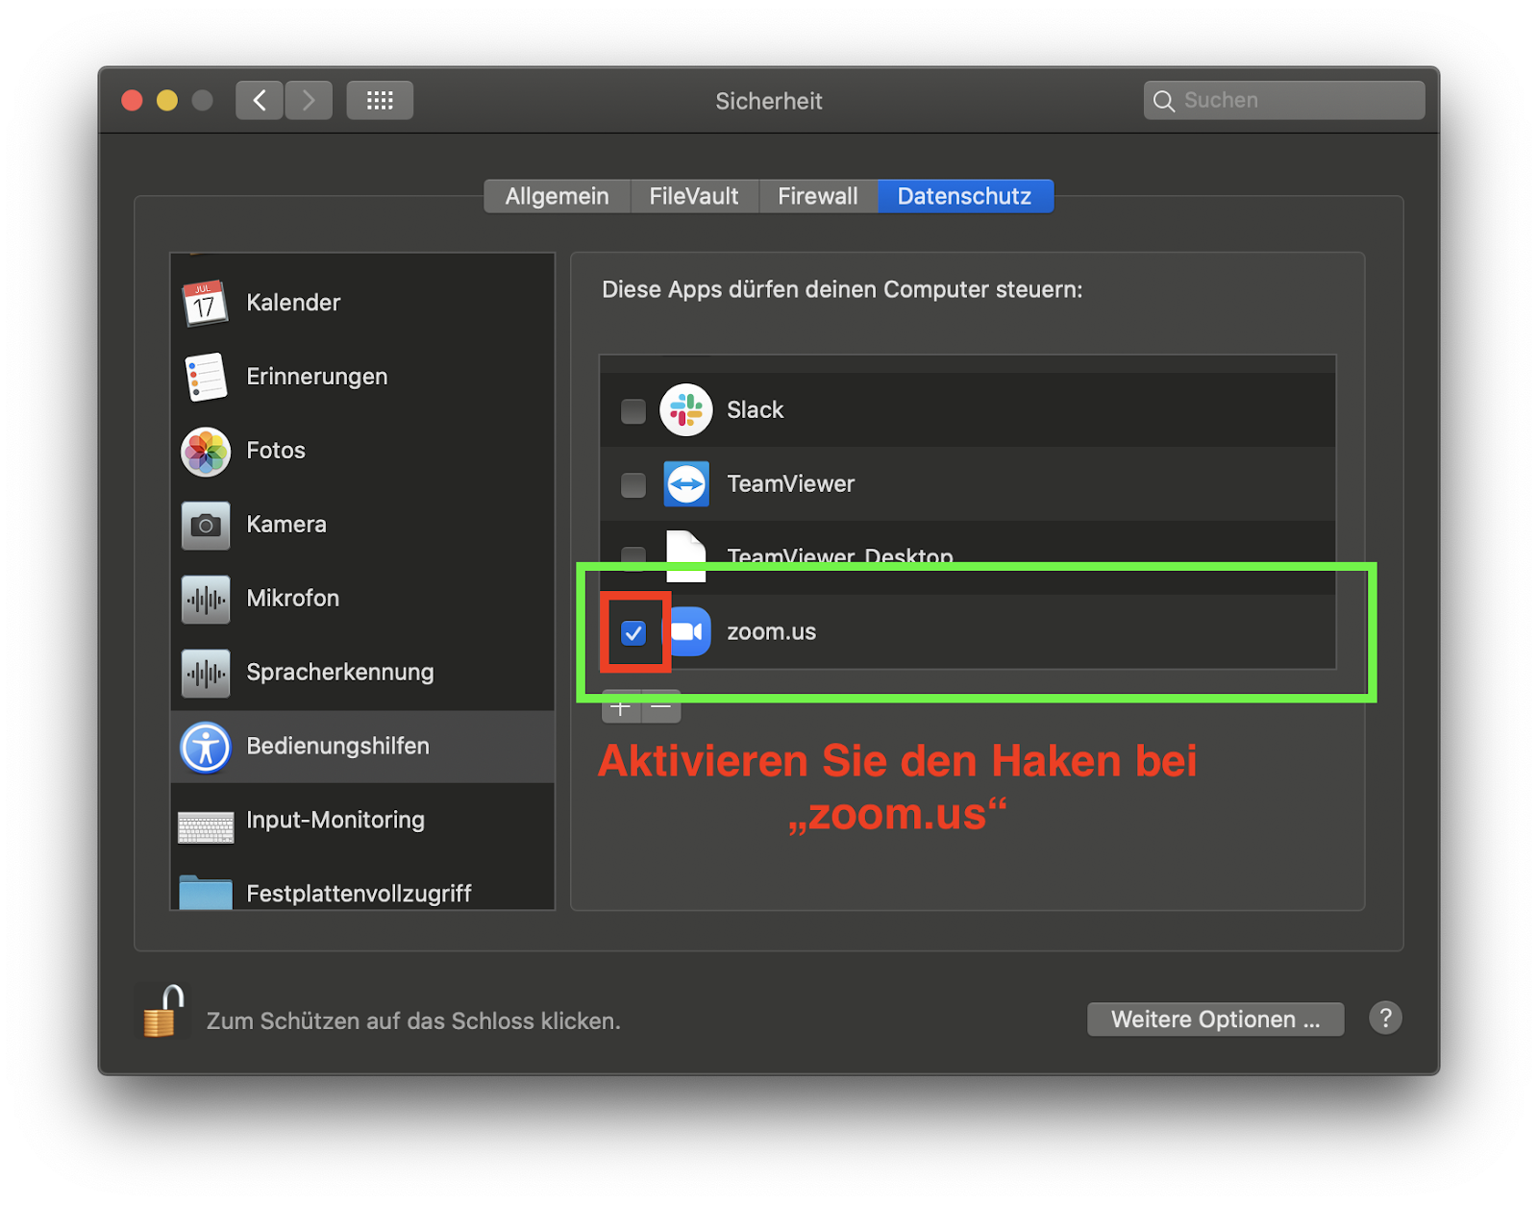This screenshot has height=1205, width=1538.
Task: Select the Input-Monitoring label
Action: (335, 821)
